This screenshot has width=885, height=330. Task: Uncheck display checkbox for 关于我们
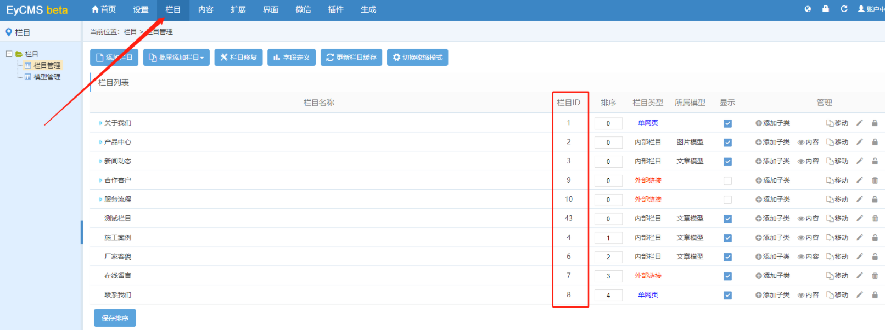pos(727,123)
